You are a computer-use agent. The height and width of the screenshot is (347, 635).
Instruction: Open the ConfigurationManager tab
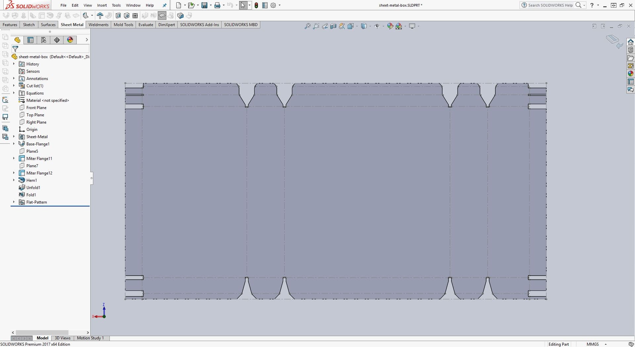click(44, 40)
